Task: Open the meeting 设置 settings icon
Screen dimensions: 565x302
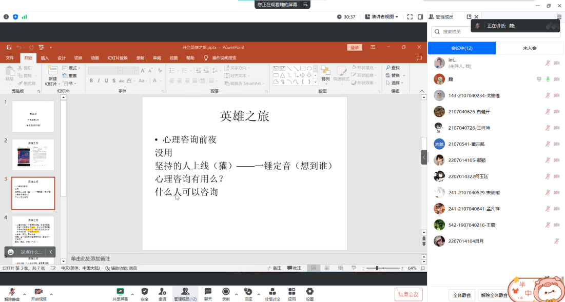Action: [x=310, y=292]
